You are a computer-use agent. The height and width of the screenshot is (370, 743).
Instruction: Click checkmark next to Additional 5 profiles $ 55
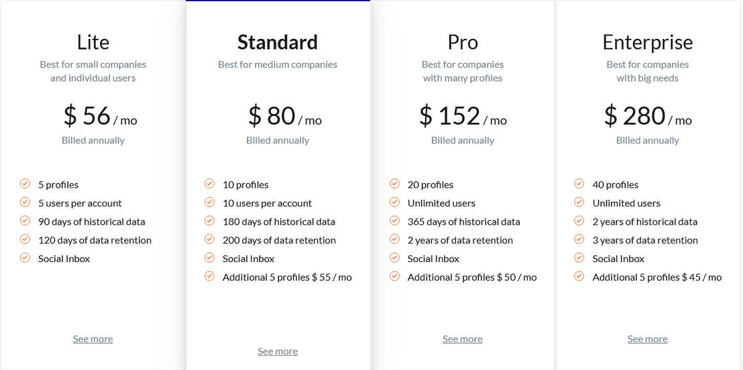(x=209, y=276)
